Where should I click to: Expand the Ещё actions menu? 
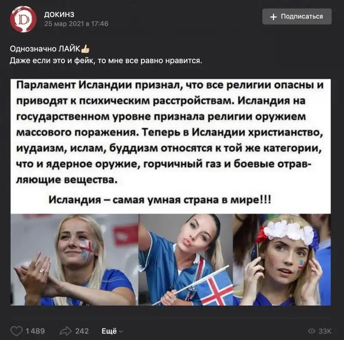(x=112, y=331)
